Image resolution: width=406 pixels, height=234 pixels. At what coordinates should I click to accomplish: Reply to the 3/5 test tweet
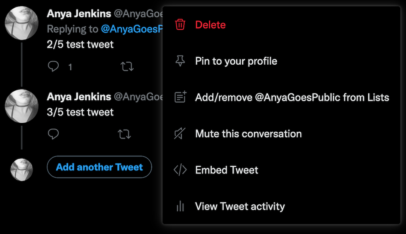pyautogui.click(x=54, y=134)
